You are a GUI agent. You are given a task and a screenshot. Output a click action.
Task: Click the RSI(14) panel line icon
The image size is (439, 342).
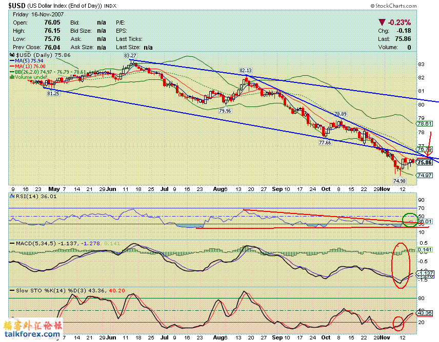(12, 197)
